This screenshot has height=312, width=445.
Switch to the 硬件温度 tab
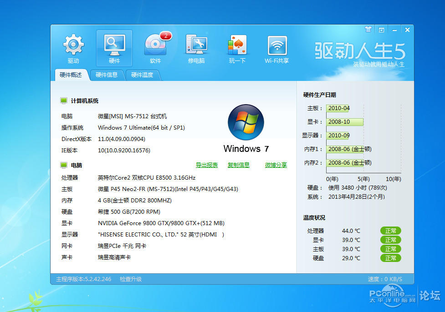[142, 75]
